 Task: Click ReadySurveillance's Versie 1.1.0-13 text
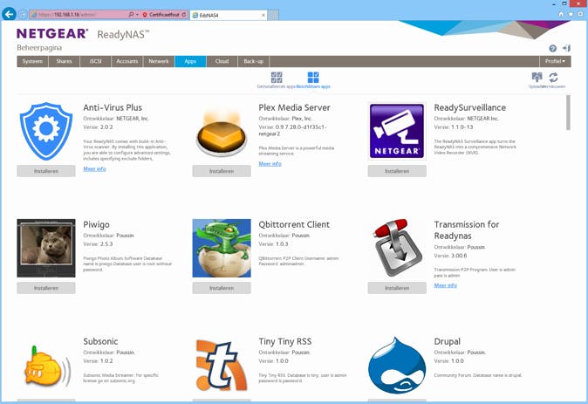[454, 127]
